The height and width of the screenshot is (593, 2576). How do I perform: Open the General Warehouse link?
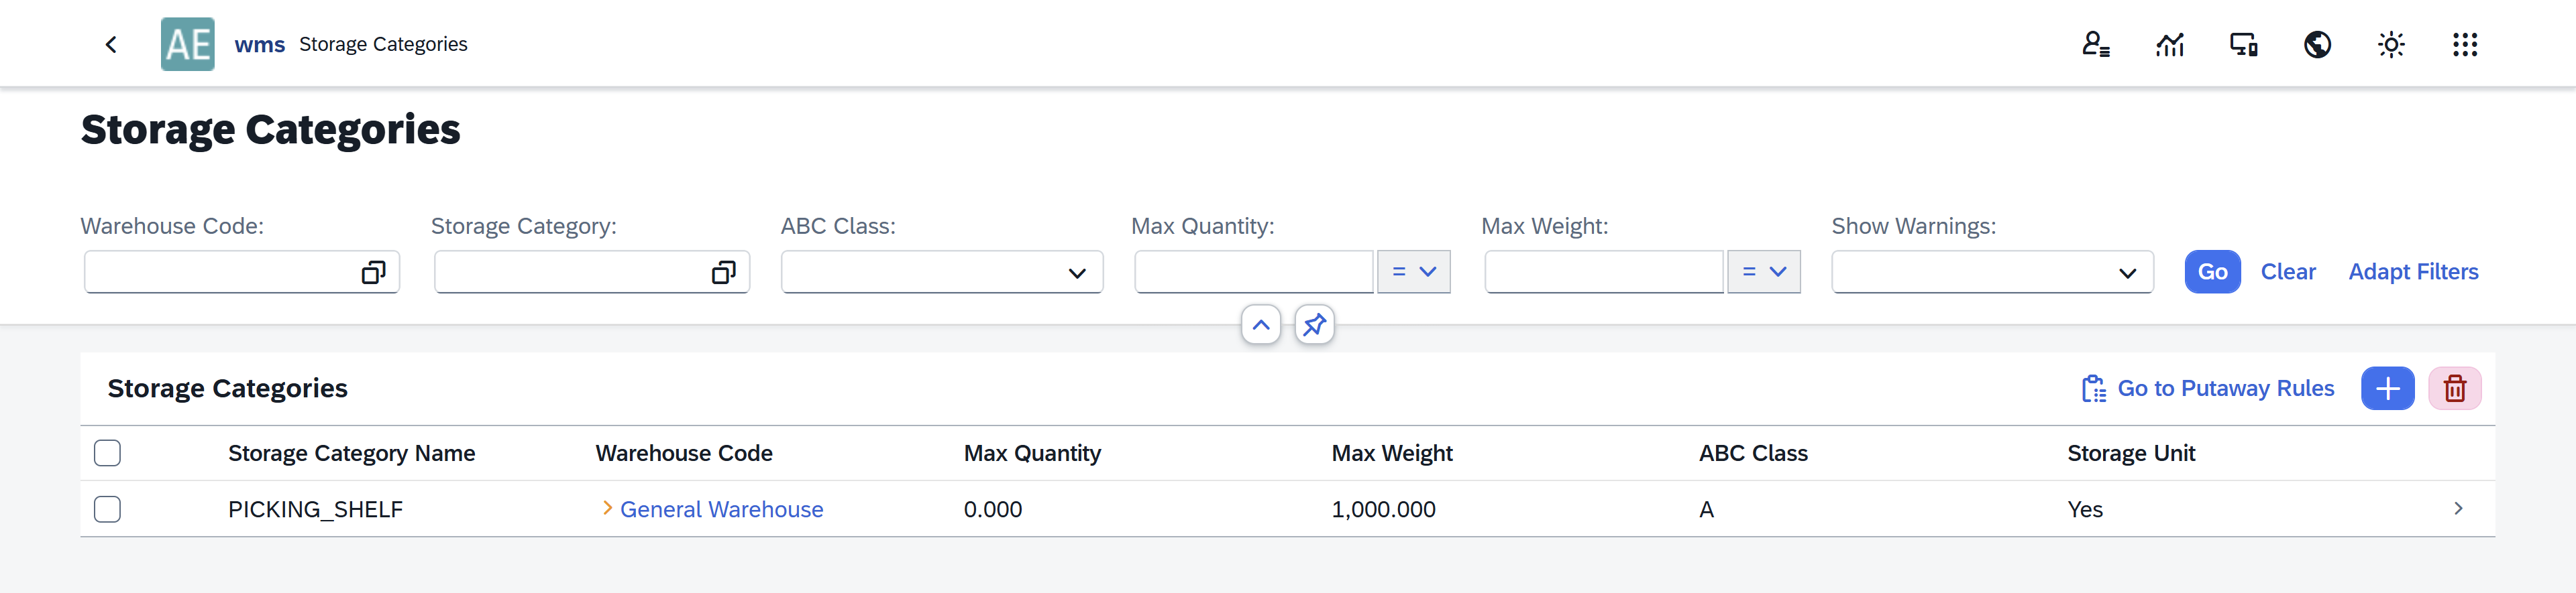721,509
